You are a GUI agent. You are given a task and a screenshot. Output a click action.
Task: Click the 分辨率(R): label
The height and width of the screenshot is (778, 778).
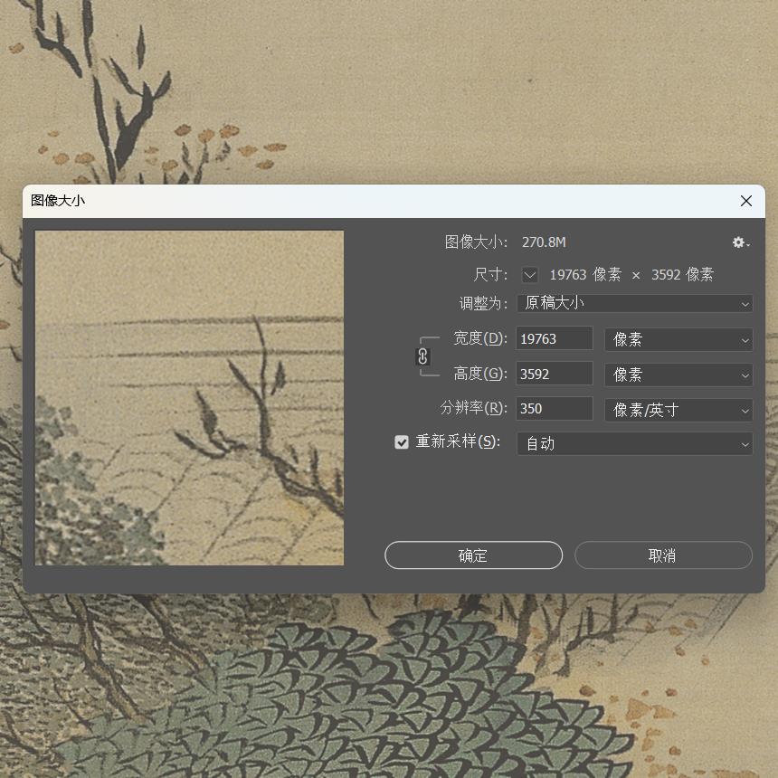[474, 408]
